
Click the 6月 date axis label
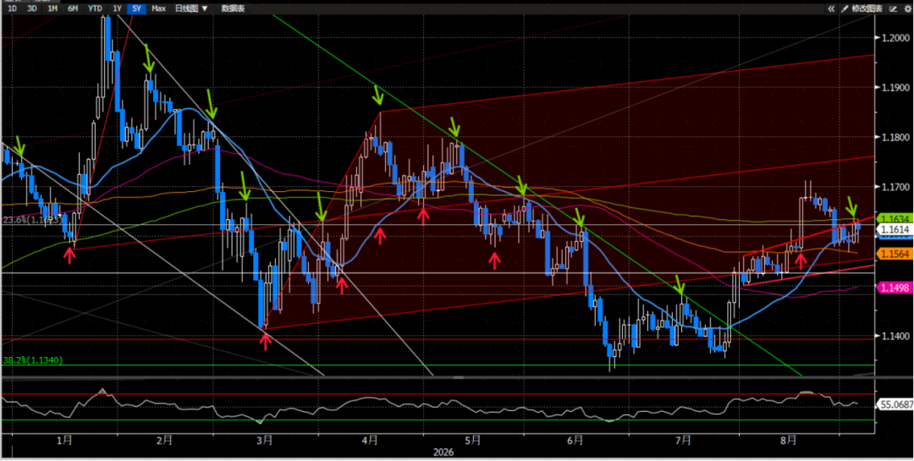coord(575,441)
